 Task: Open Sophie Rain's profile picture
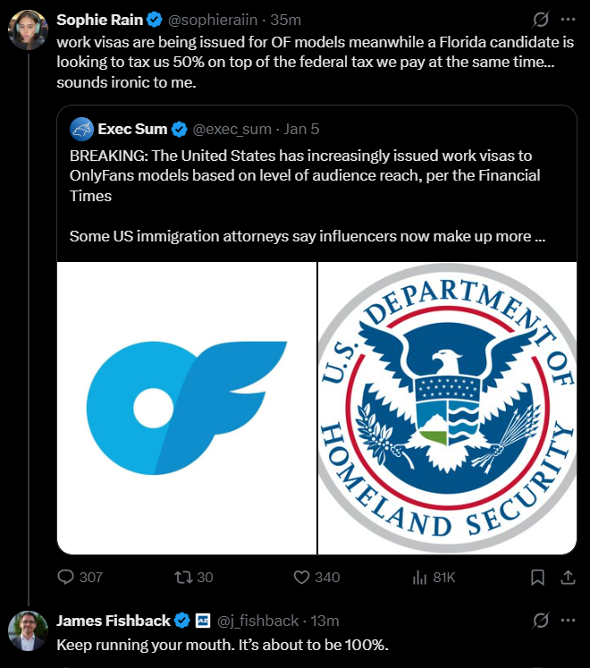click(x=28, y=30)
